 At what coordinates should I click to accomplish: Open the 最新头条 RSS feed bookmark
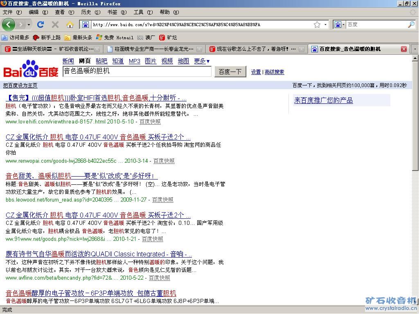point(78,37)
